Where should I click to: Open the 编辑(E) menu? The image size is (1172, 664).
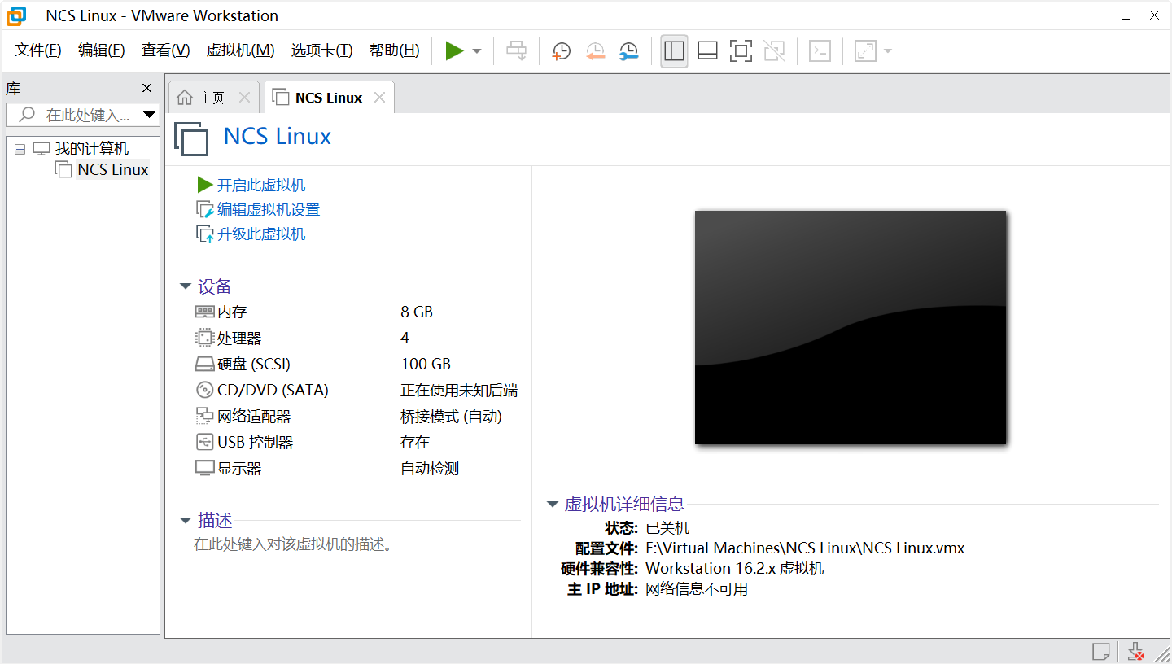[102, 50]
